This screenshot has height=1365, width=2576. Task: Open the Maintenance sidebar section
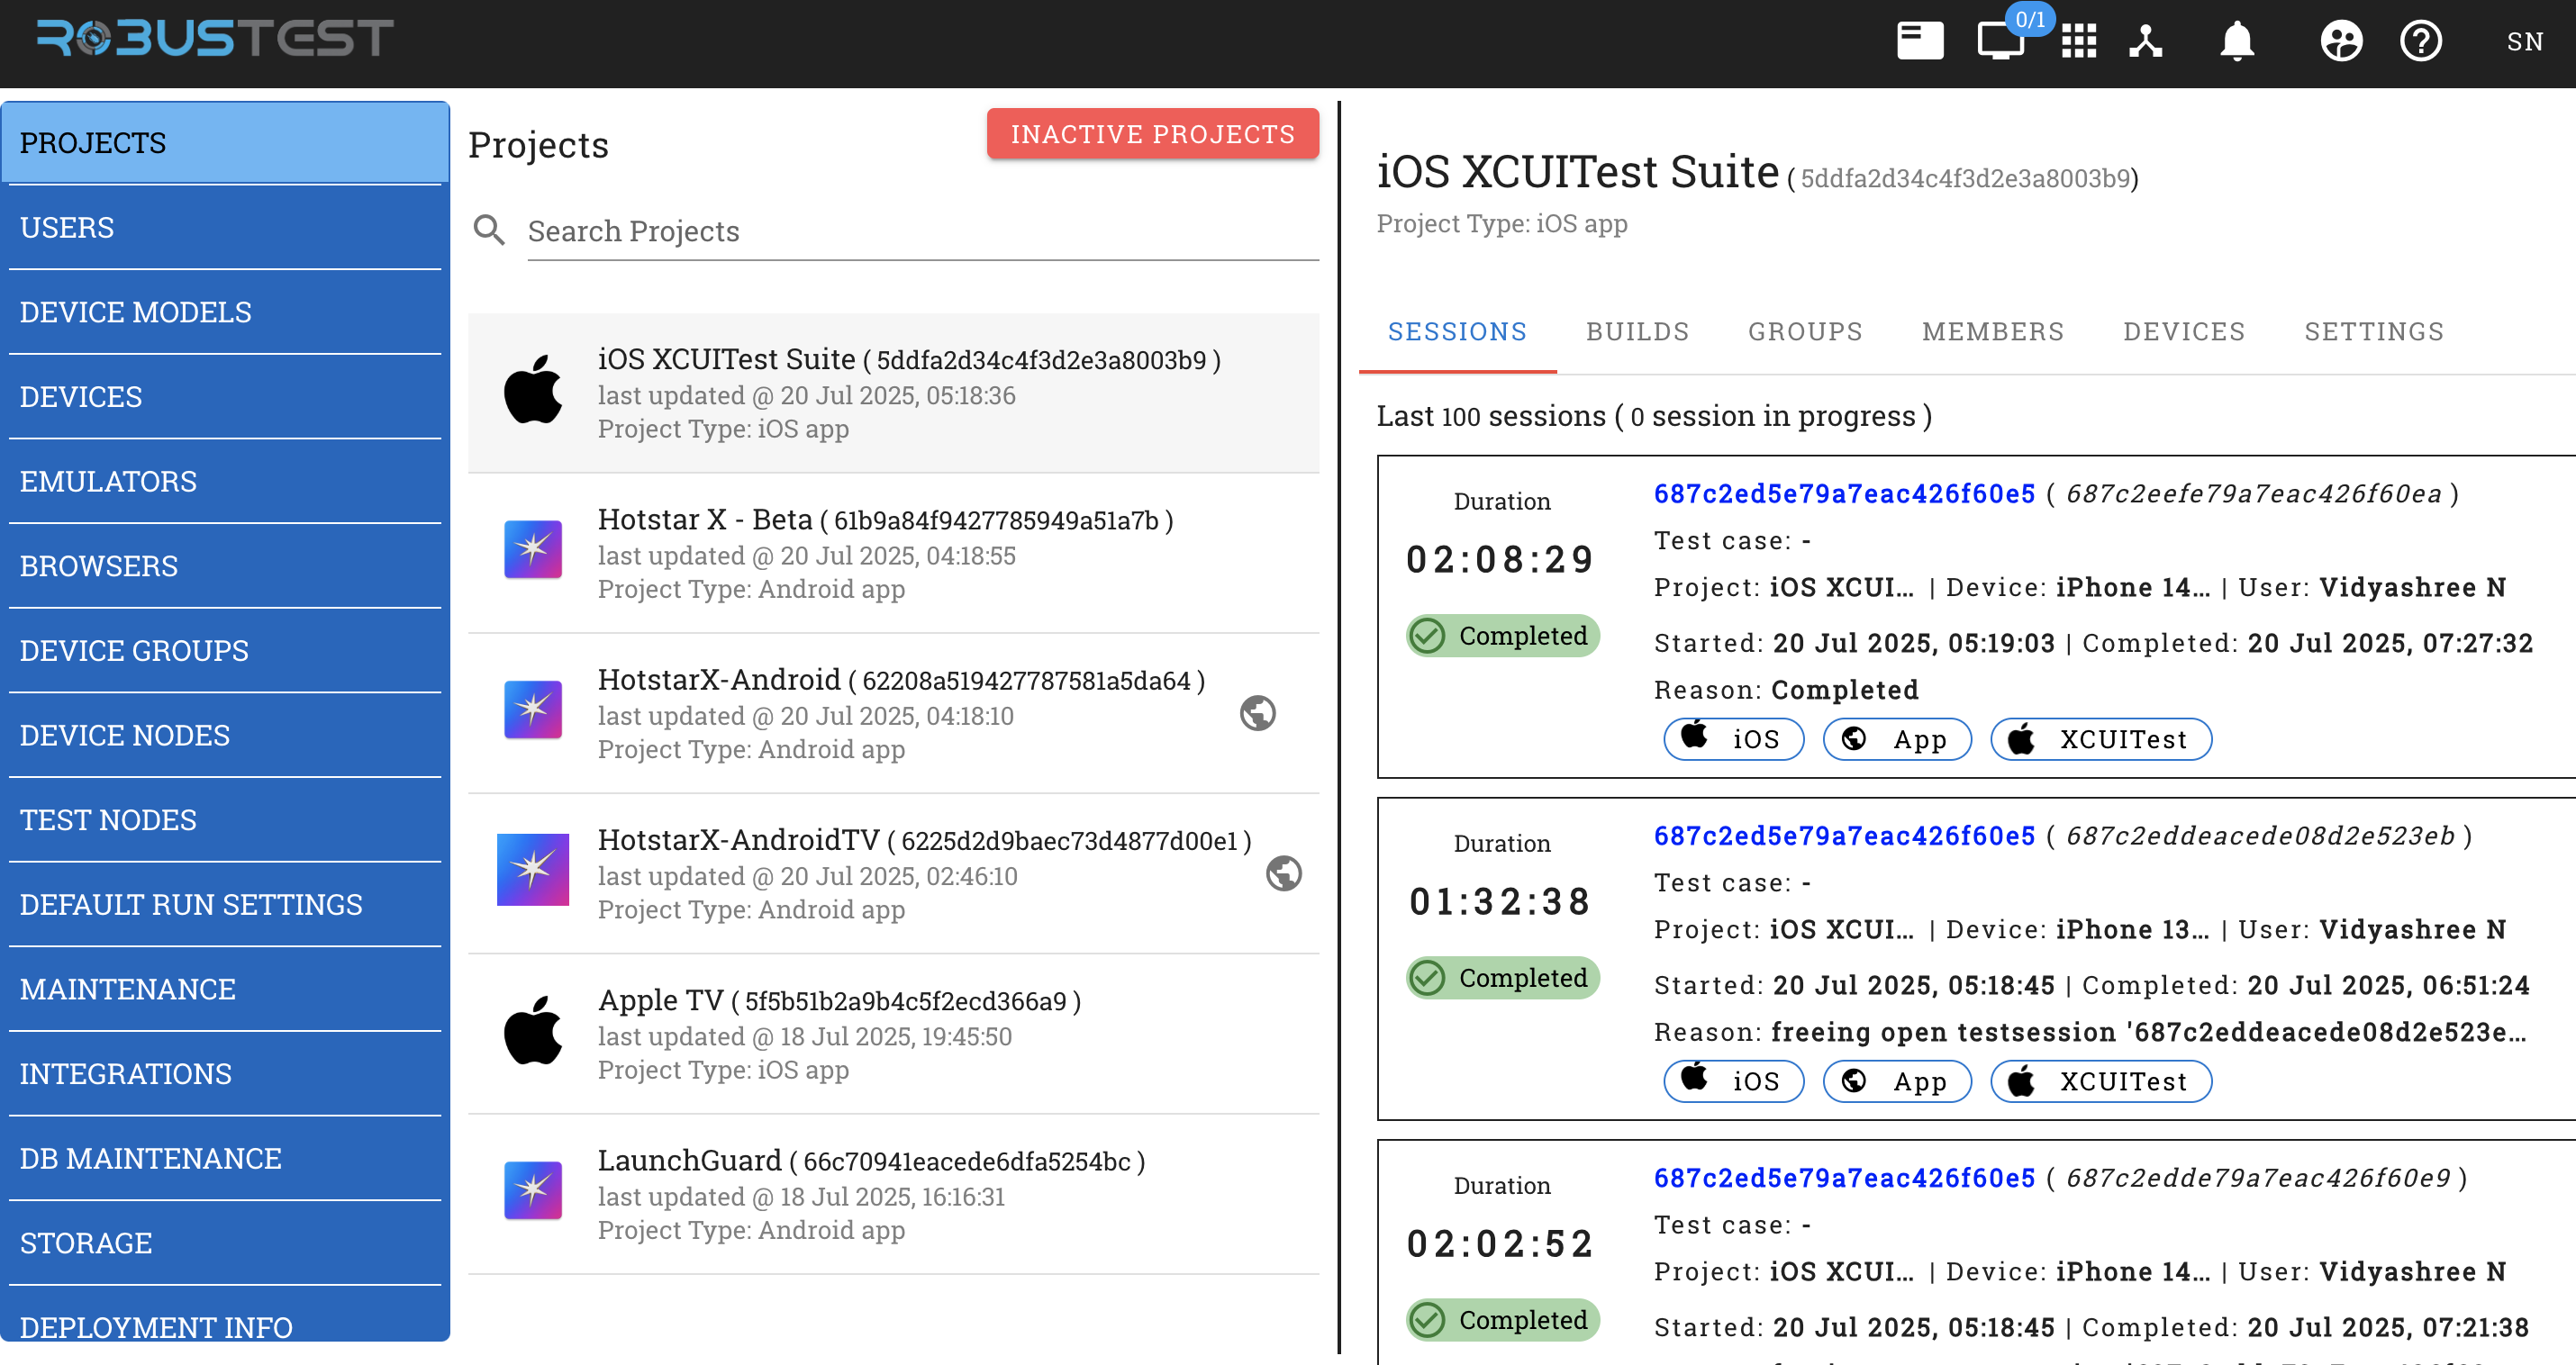225,989
